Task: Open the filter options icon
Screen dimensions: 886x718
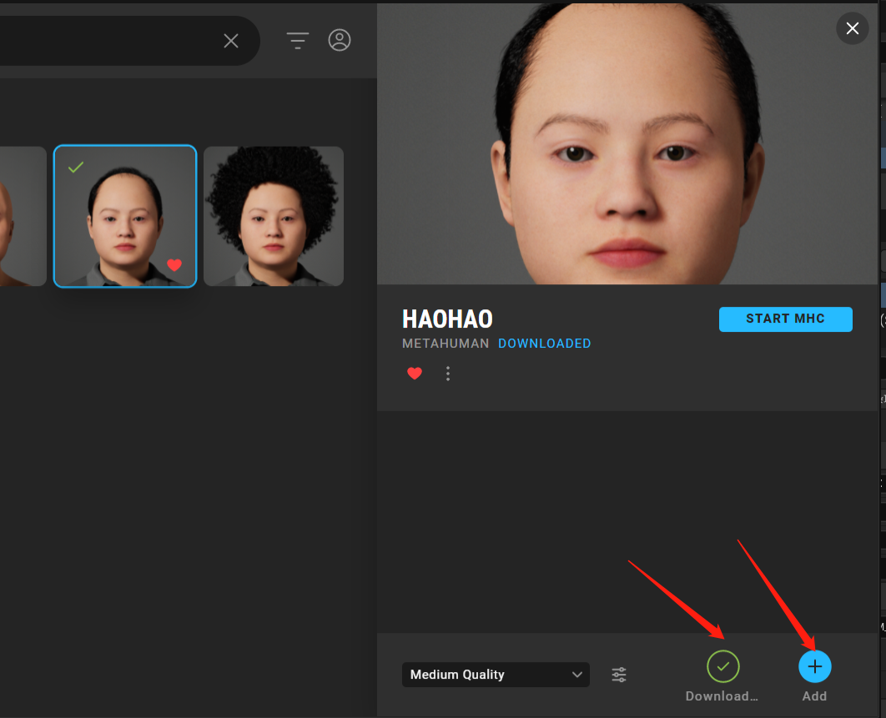Action: coord(297,40)
